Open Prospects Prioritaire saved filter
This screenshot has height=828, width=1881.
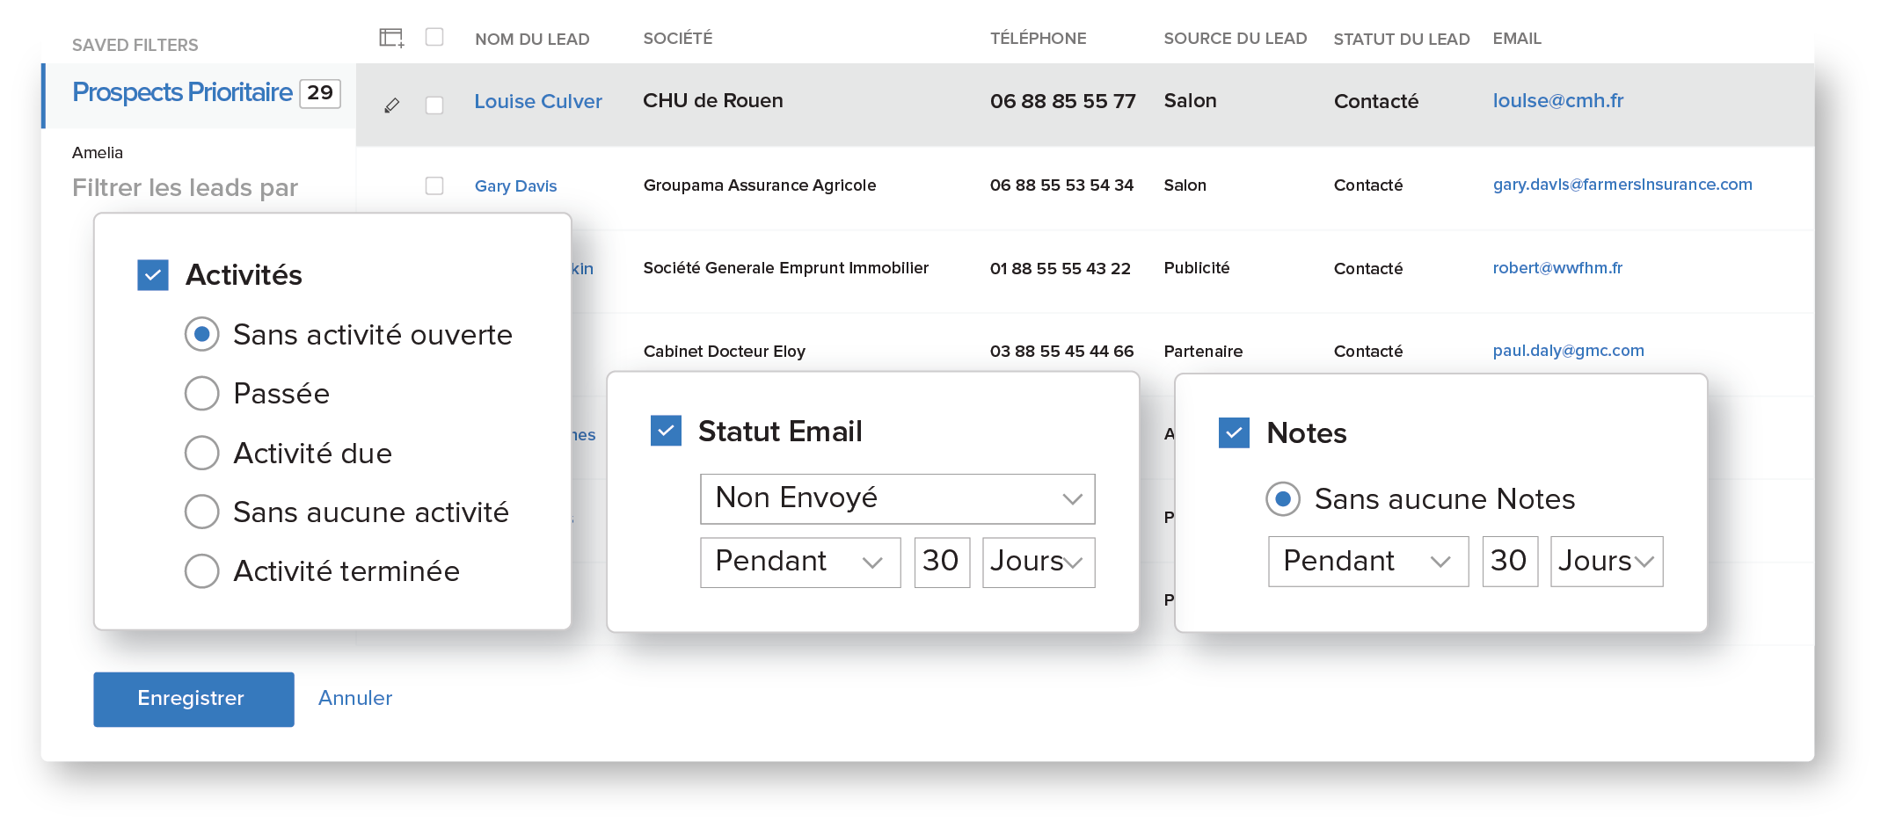click(x=183, y=92)
